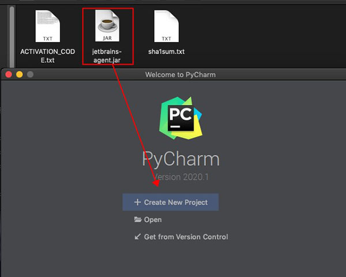Click the jetbrains-agent.jar file name label

107,56
